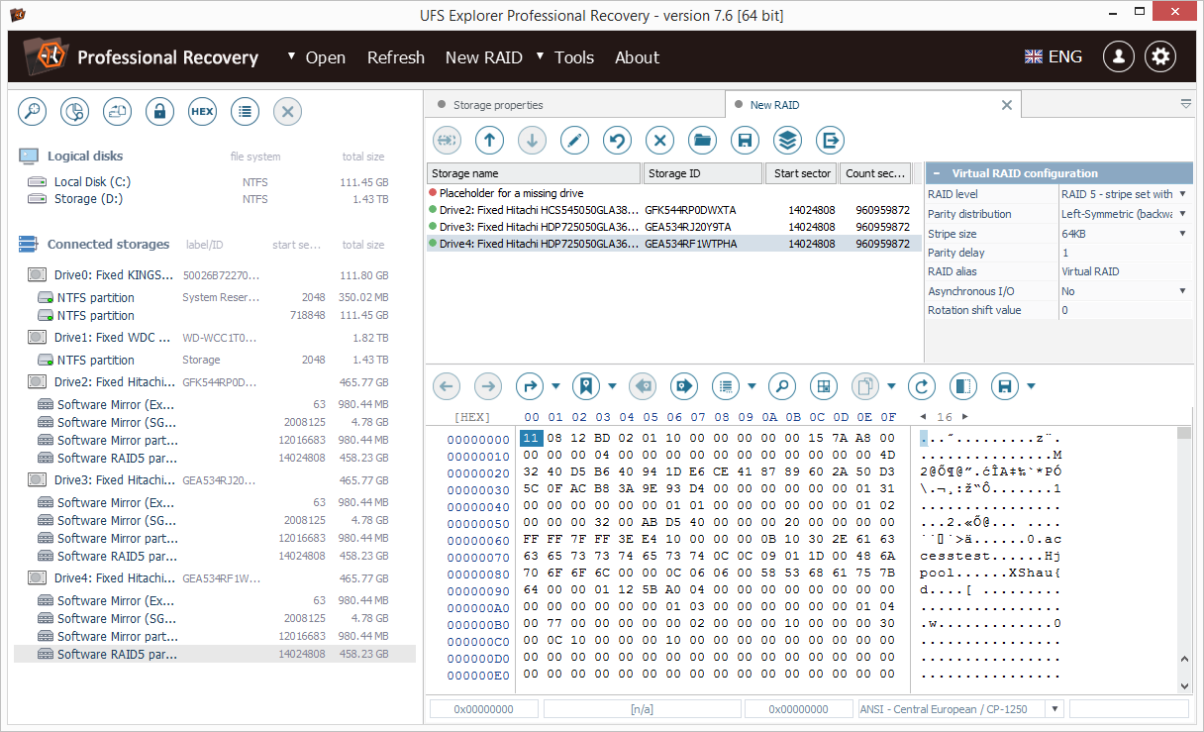1204x732 pixels.
Task: Switch to the Storage properties tab
Action: (x=498, y=105)
